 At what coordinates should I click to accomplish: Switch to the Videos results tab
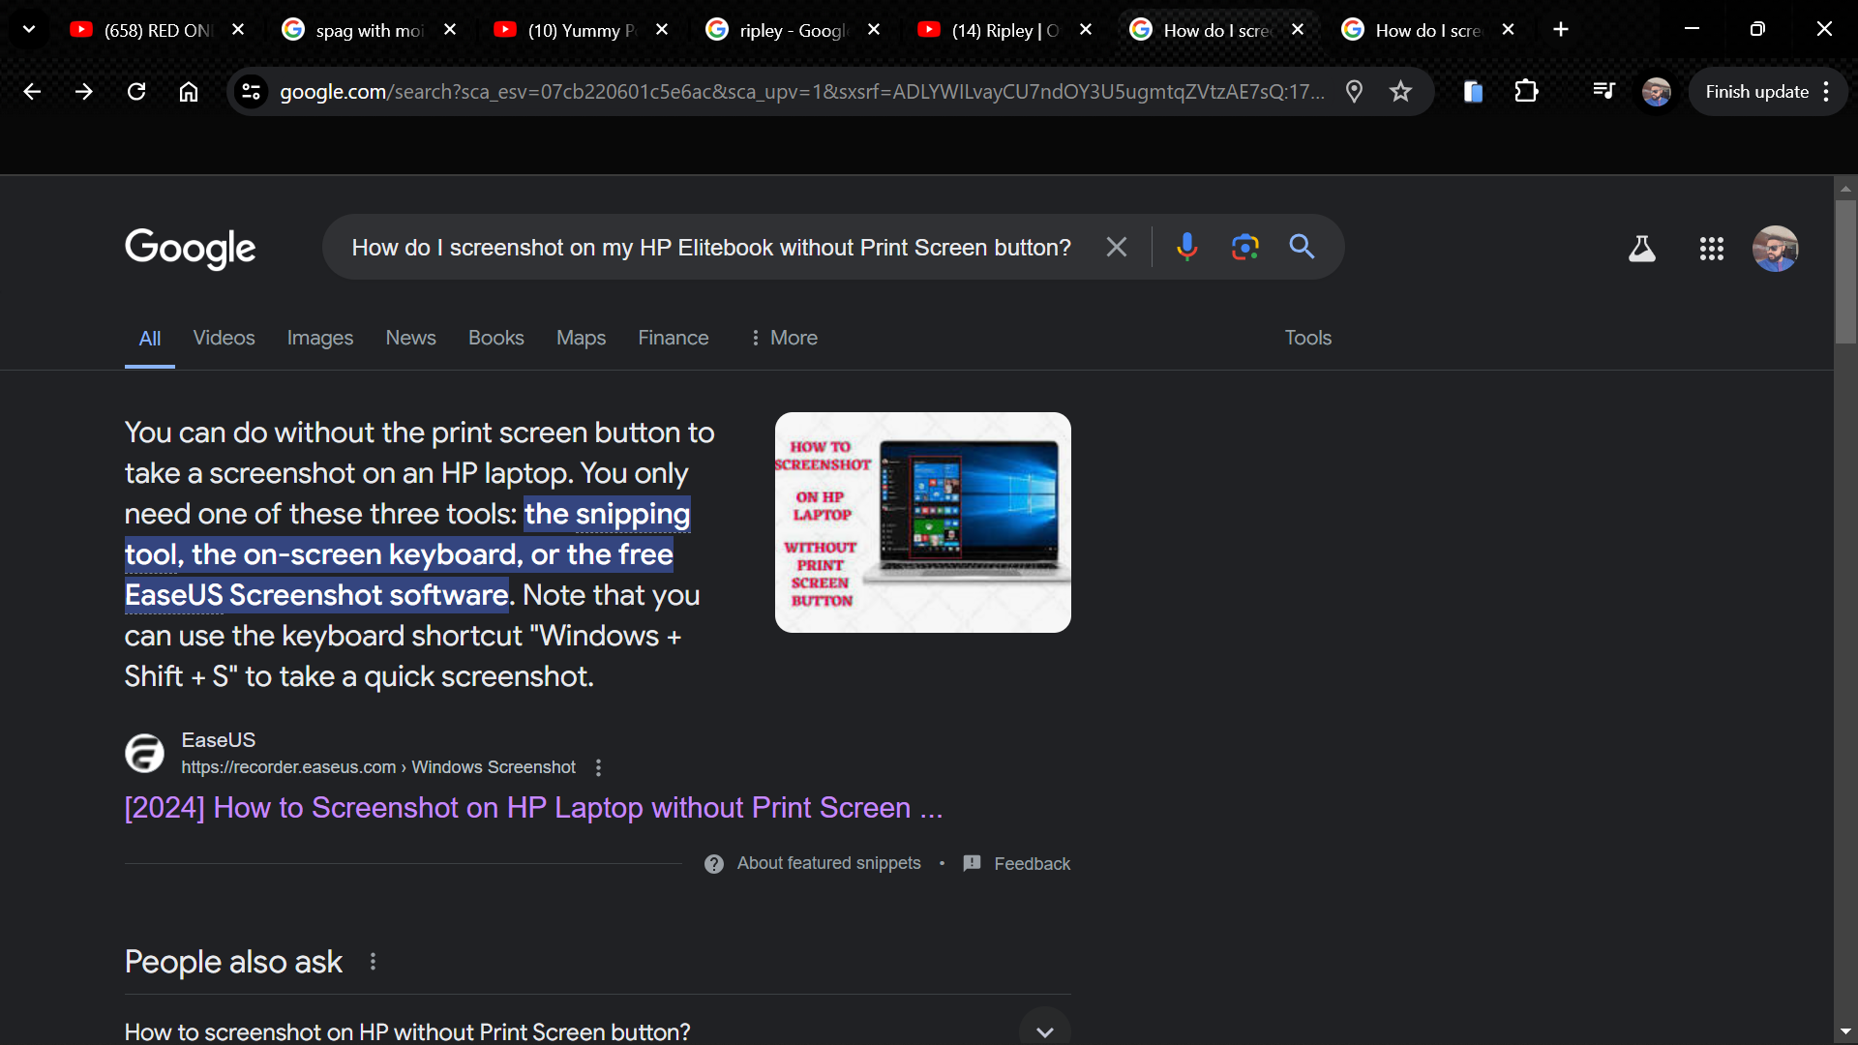pyautogui.click(x=224, y=338)
